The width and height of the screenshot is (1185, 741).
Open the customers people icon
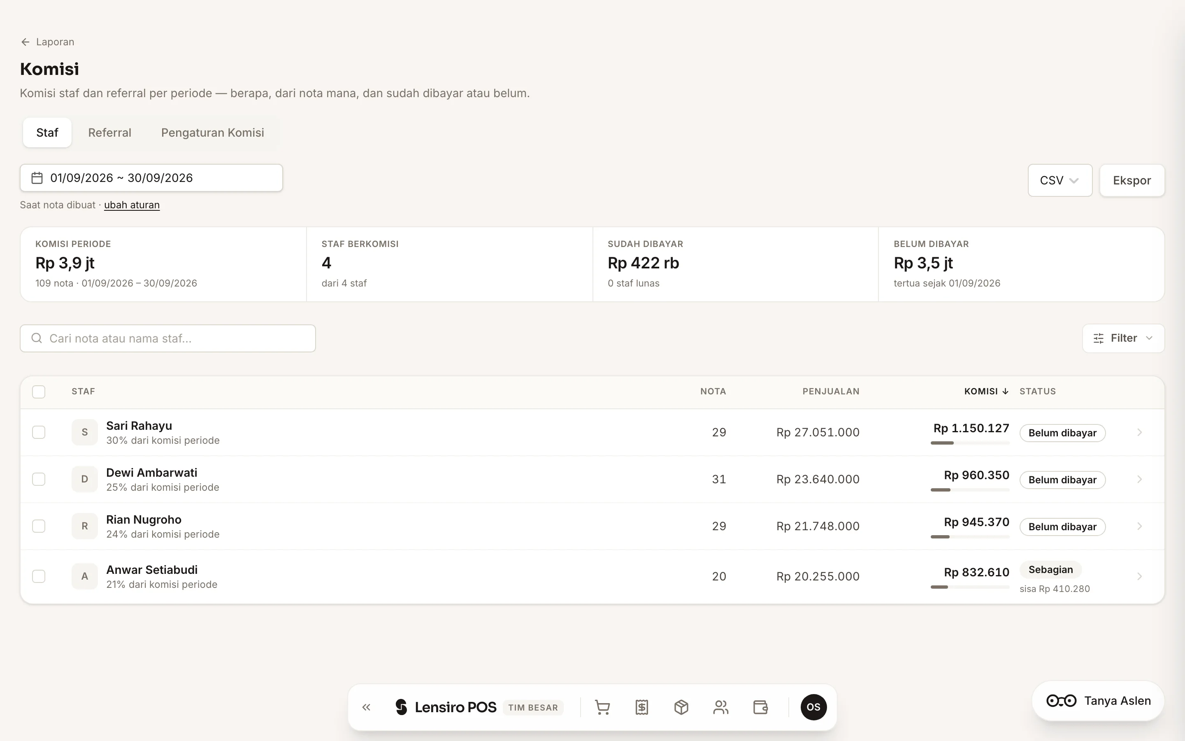click(x=721, y=707)
